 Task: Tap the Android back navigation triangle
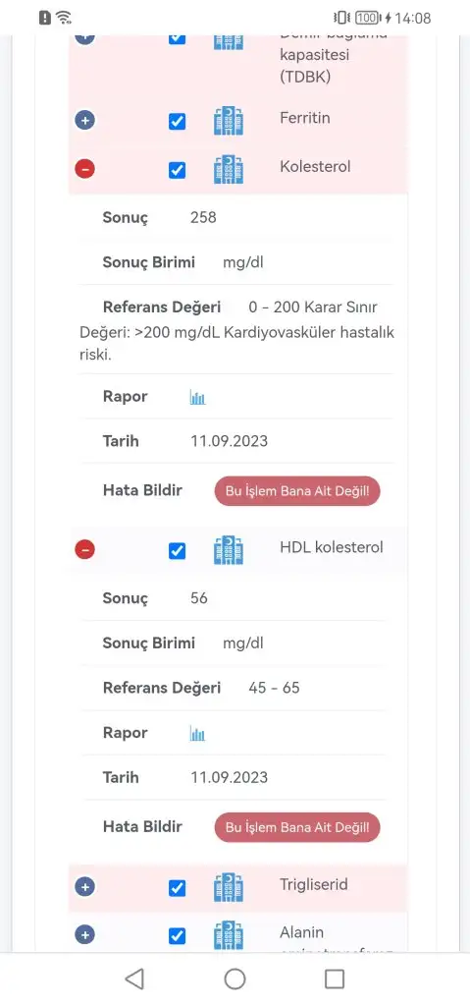134,979
